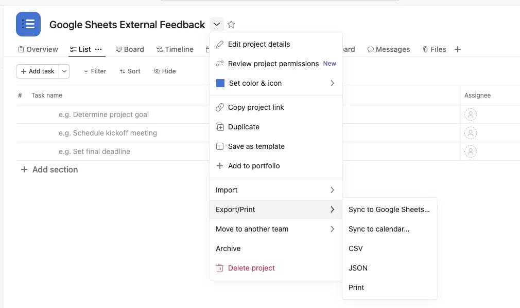This screenshot has height=308, width=520.
Task: Switch to the Timeline tab
Action: click(175, 49)
